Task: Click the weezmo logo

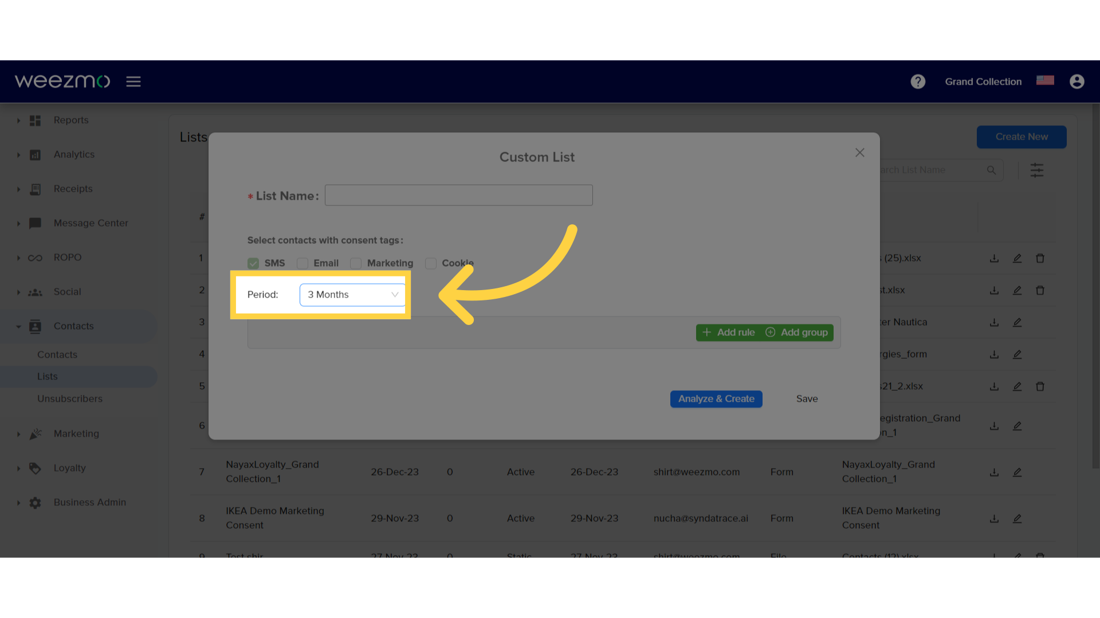Action: (62, 81)
